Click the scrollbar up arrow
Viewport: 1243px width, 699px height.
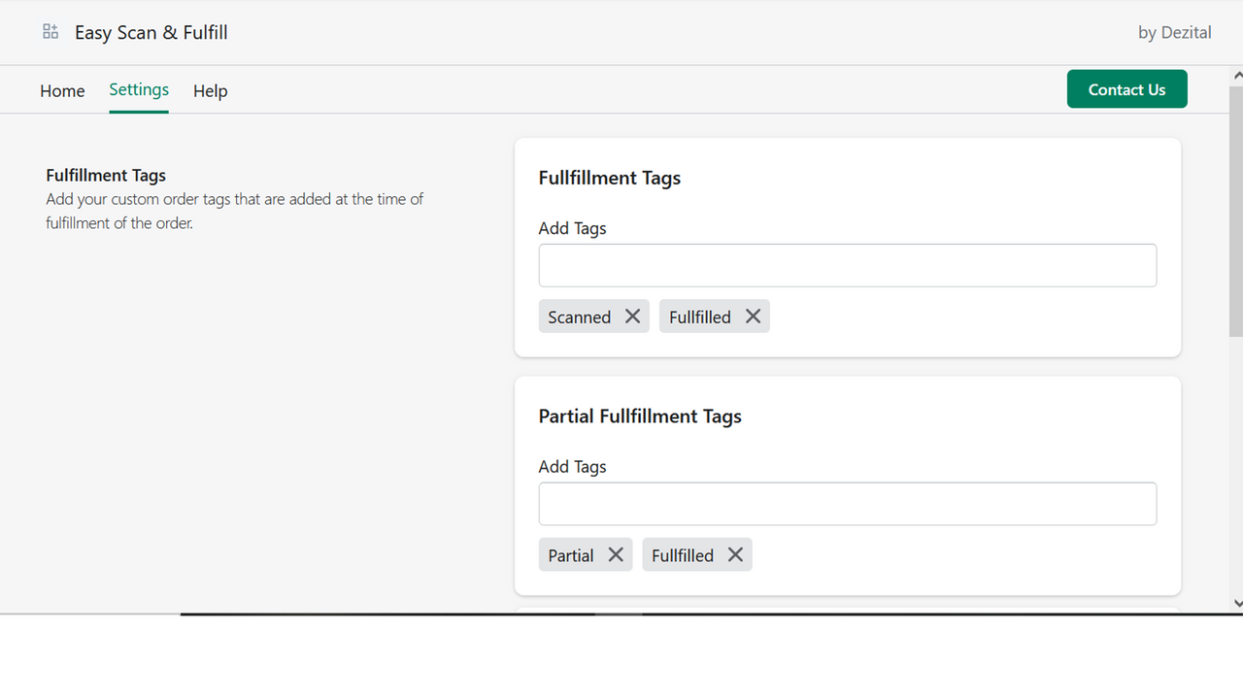(1234, 73)
